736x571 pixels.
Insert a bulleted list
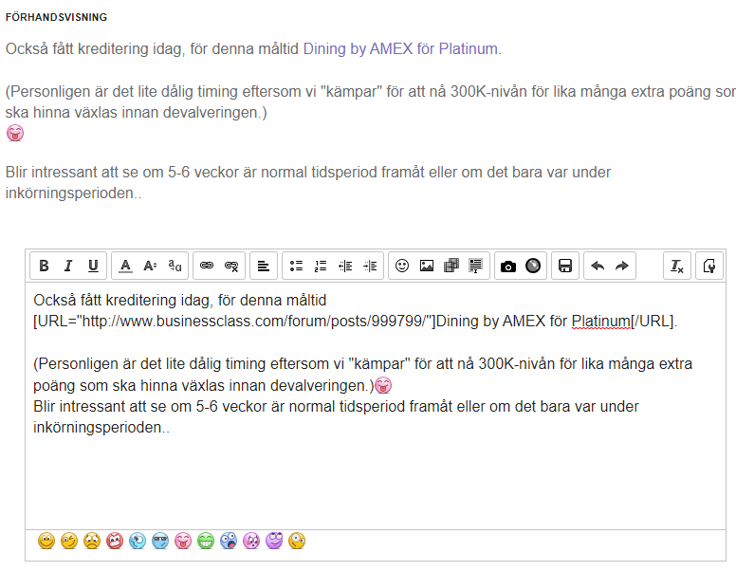click(296, 267)
